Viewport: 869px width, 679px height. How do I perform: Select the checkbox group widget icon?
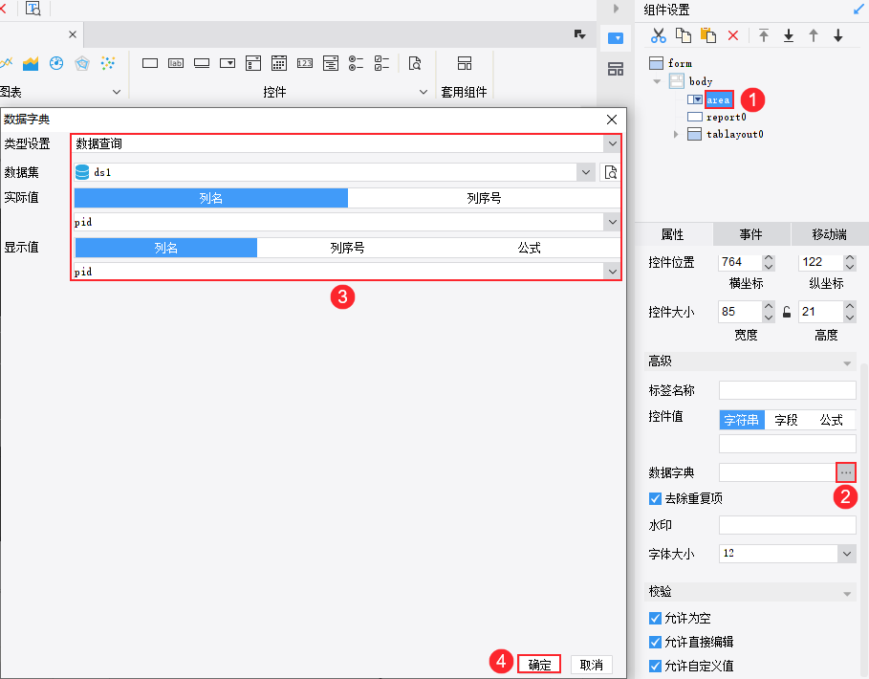(381, 63)
